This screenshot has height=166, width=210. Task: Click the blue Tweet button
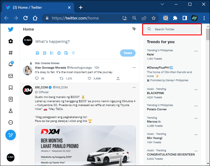127,53
